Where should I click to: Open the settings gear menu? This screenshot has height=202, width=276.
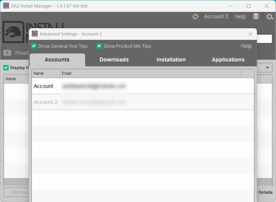pos(270,16)
